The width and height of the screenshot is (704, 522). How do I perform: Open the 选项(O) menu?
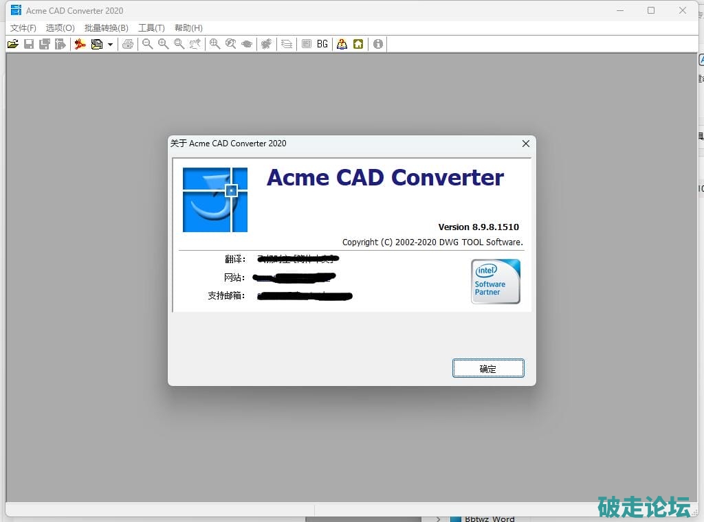pyautogui.click(x=60, y=28)
